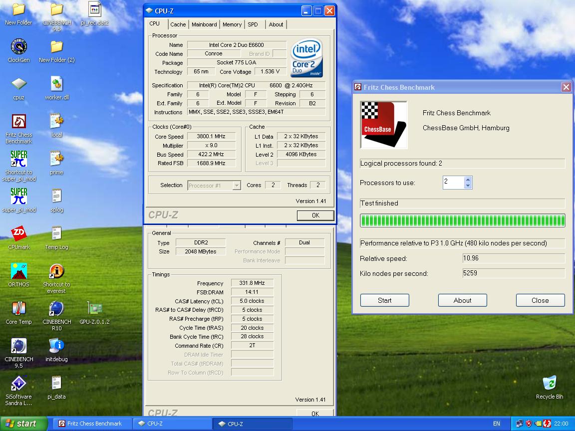Select the super_pi_mod desktop icon
The height and width of the screenshot is (431, 575).
[18, 201]
